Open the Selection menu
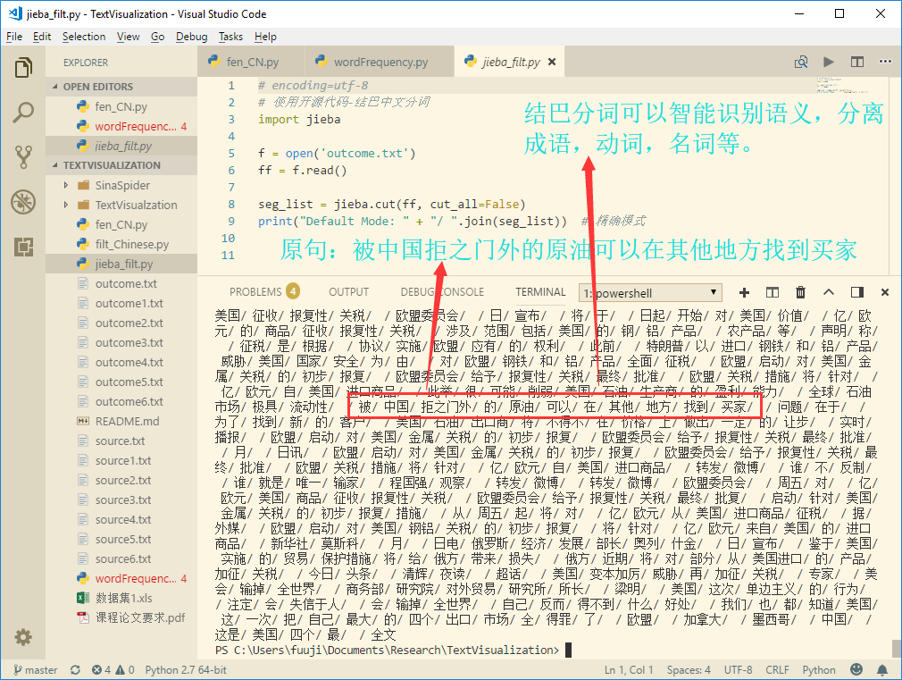Image resolution: width=902 pixels, height=680 pixels. [x=84, y=37]
